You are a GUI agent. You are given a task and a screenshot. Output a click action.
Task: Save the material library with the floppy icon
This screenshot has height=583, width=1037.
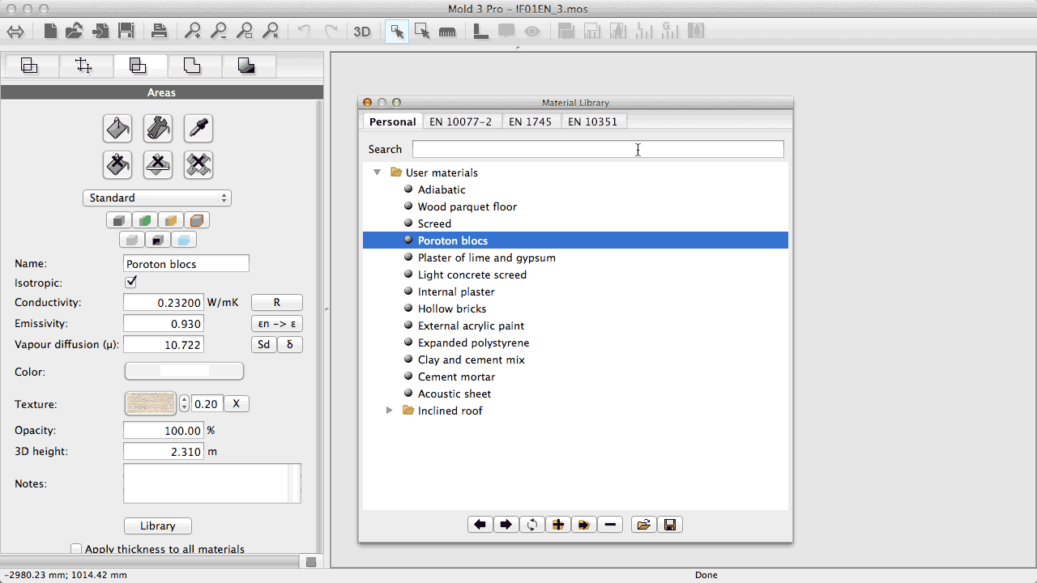click(x=670, y=525)
